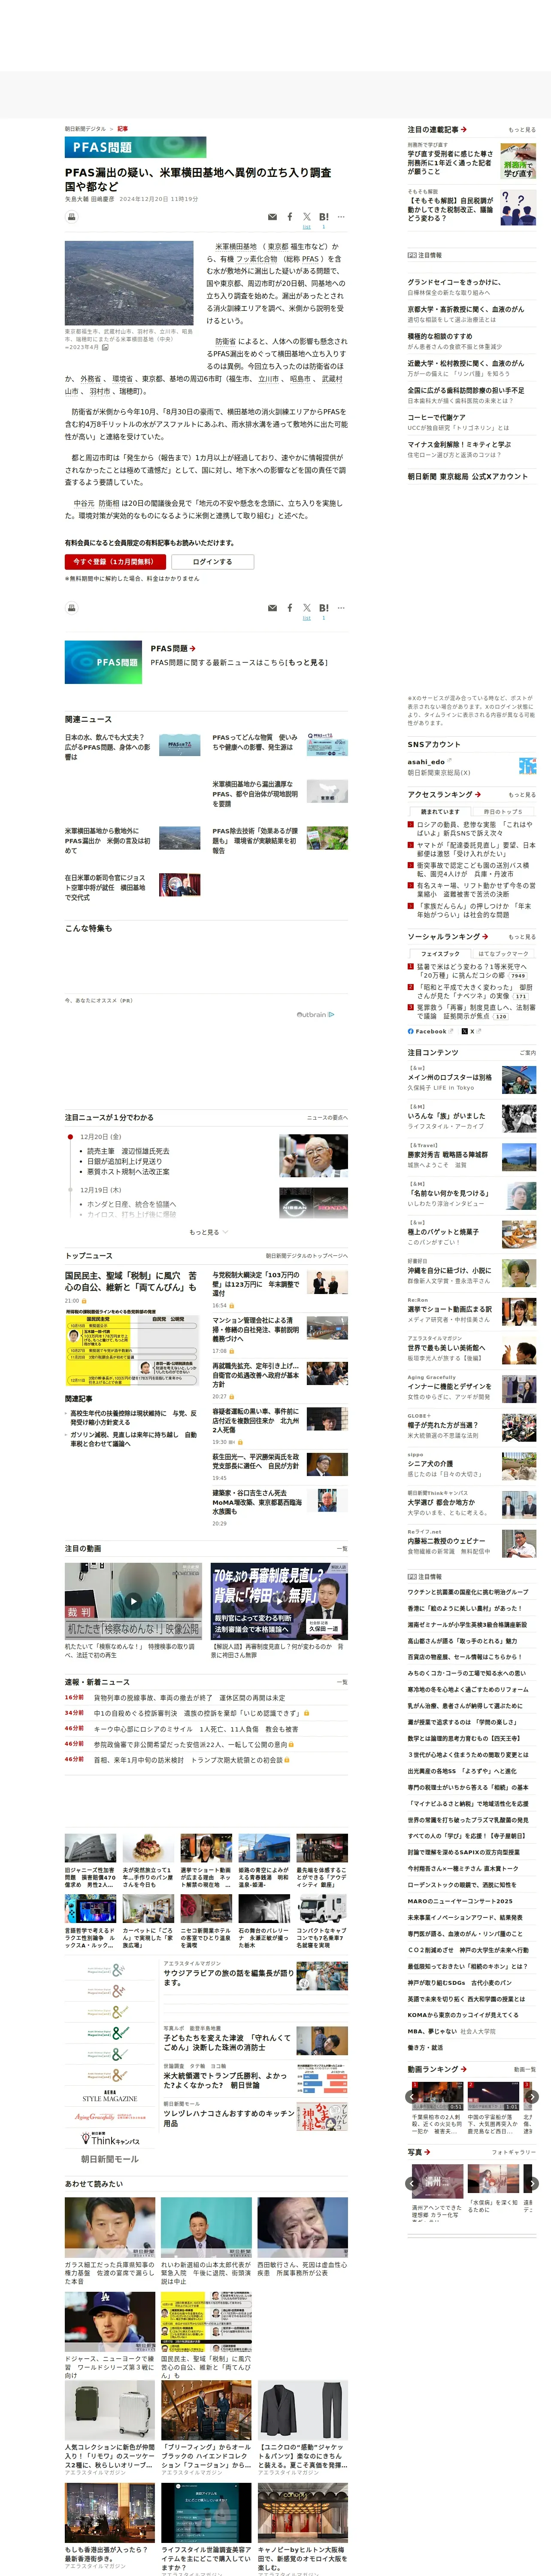
Task: Click the Outbrain logo icon
Action: pos(315,1014)
